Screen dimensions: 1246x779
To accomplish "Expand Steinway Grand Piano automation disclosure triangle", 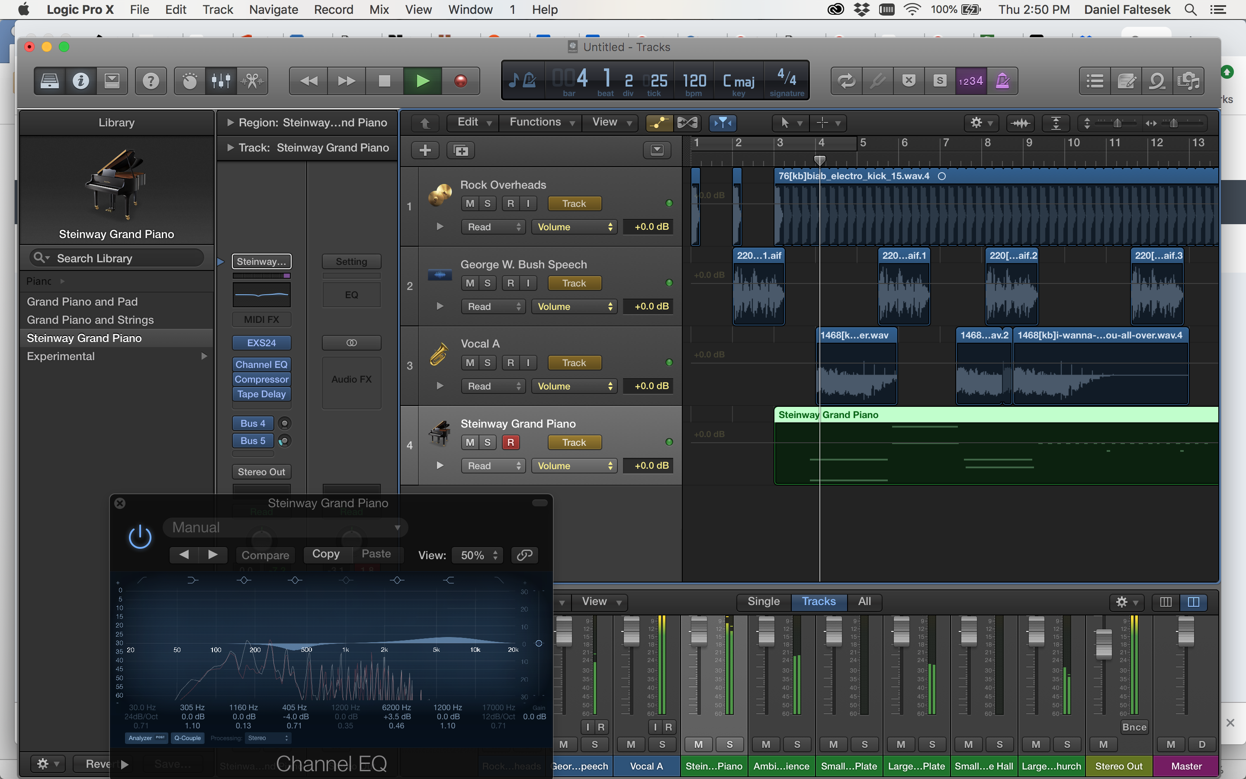I will click(x=440, y=465).
